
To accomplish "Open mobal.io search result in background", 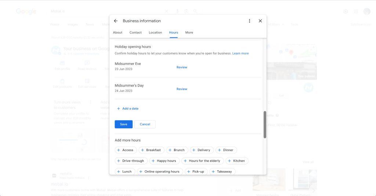I will point(59,184).
